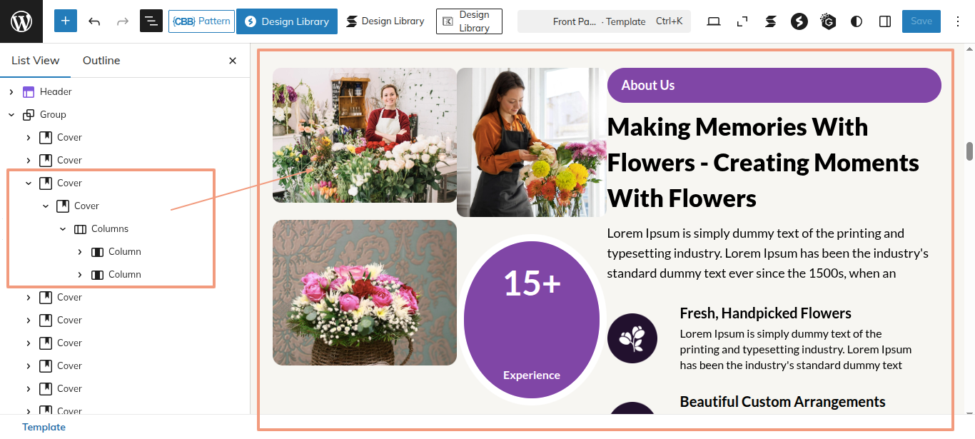
Task: Expand the Header tree item
Action: coord(11,92)
